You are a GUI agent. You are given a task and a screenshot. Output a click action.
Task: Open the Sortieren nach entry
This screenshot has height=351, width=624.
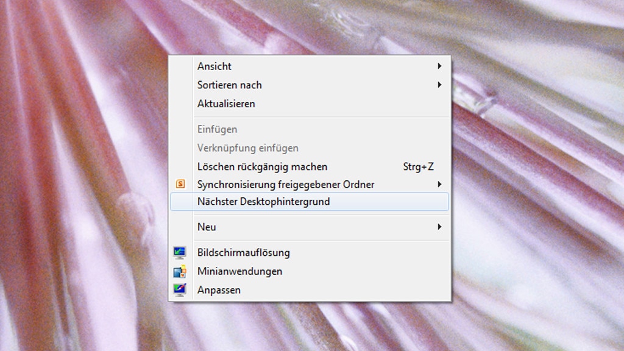tap(309, 85)
